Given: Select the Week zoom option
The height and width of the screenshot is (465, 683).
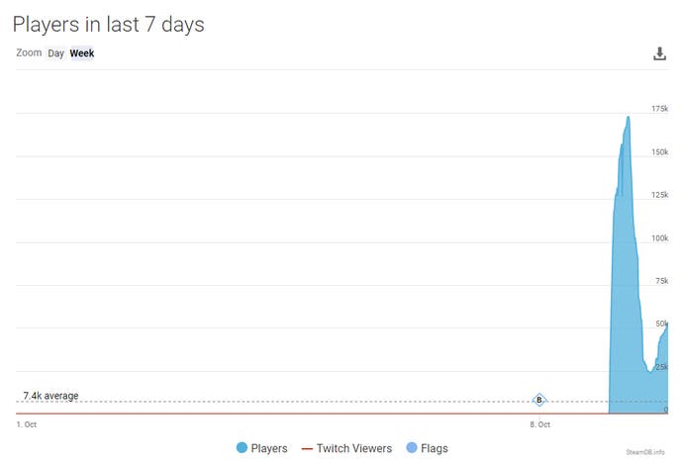Looking at the screenshot, I should tap(82, 53).
